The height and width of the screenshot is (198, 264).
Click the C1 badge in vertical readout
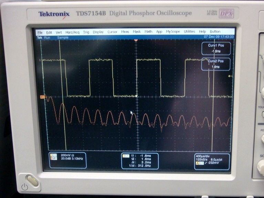tap(54, 155)
